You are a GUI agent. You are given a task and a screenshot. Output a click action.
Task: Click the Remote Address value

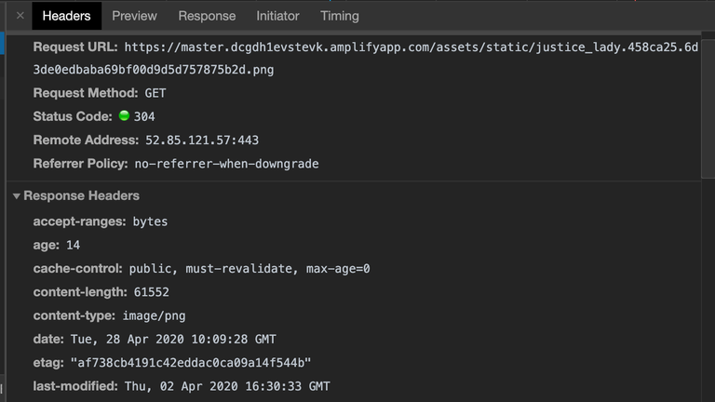click(202, 141)
